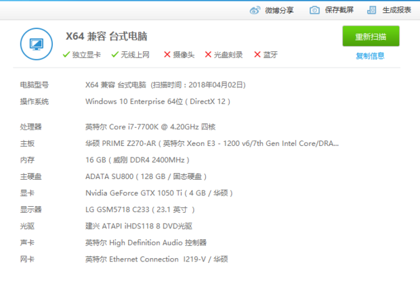Click the 内存 row label
This screenshot has height=296, width=420.
click(27, 160)
